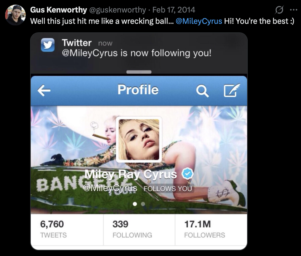Open the 339 Following tab
Image resolution: width=301 pixels, height=256 pixels.
(139, 229)
